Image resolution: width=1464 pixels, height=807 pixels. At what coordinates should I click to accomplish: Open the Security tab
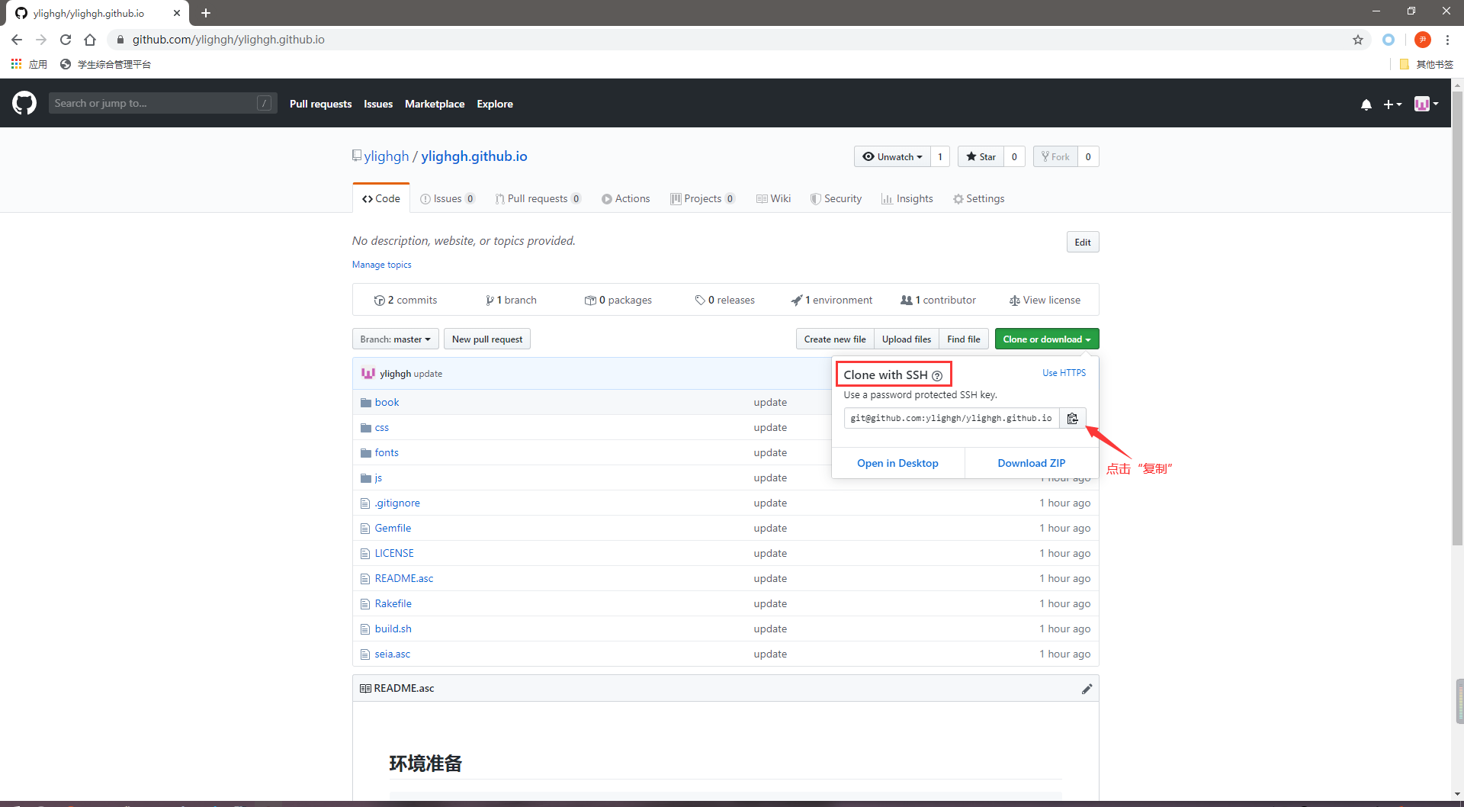836,198
